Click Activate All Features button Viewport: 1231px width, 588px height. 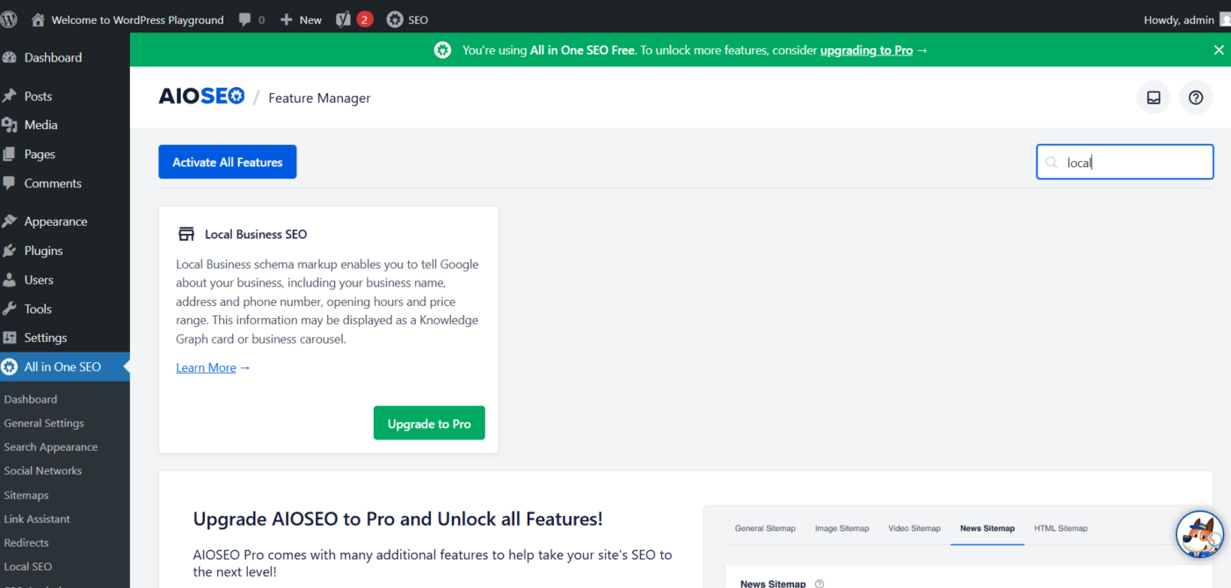(228, 162)
